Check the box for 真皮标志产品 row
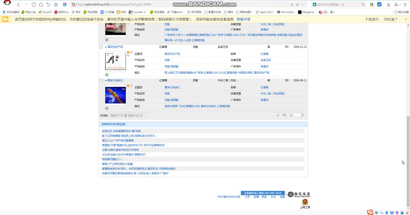The image size is (410, 215). click(101, 47)
